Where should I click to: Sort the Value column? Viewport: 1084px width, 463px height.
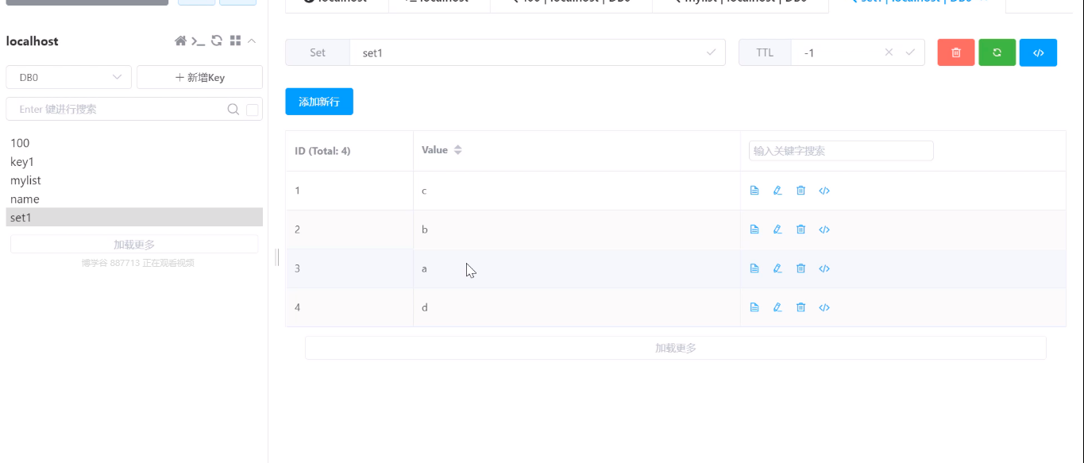pyautogui.click(x=457, y=150)
